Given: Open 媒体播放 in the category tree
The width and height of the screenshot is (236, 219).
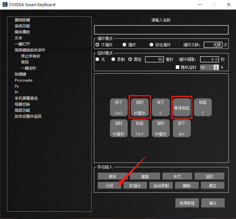Looking at the screenshot, I should 22,32.
